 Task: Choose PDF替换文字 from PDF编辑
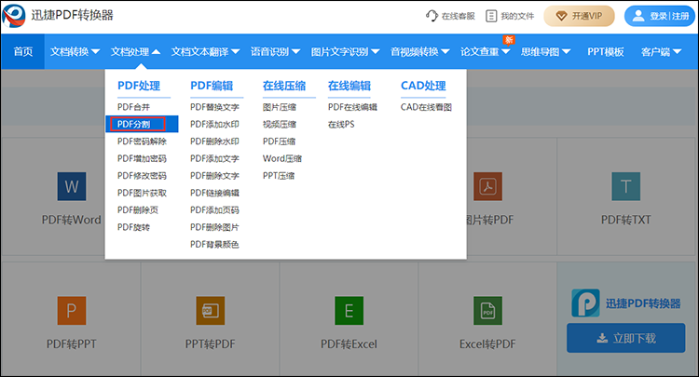point(214,107)
